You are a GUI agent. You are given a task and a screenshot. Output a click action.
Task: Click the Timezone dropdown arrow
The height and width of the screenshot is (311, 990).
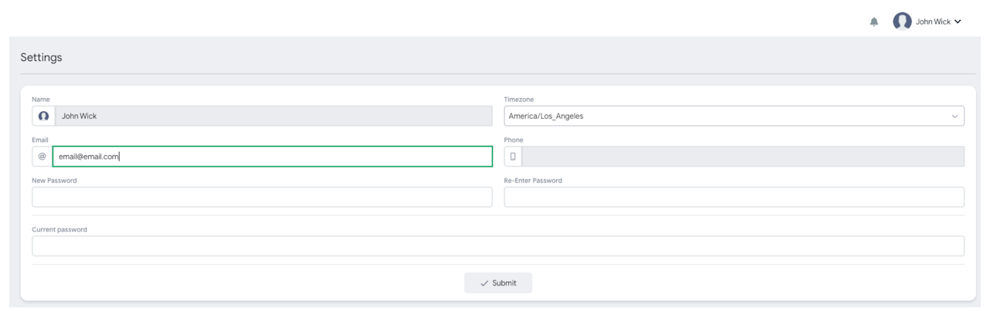(952, 116)
